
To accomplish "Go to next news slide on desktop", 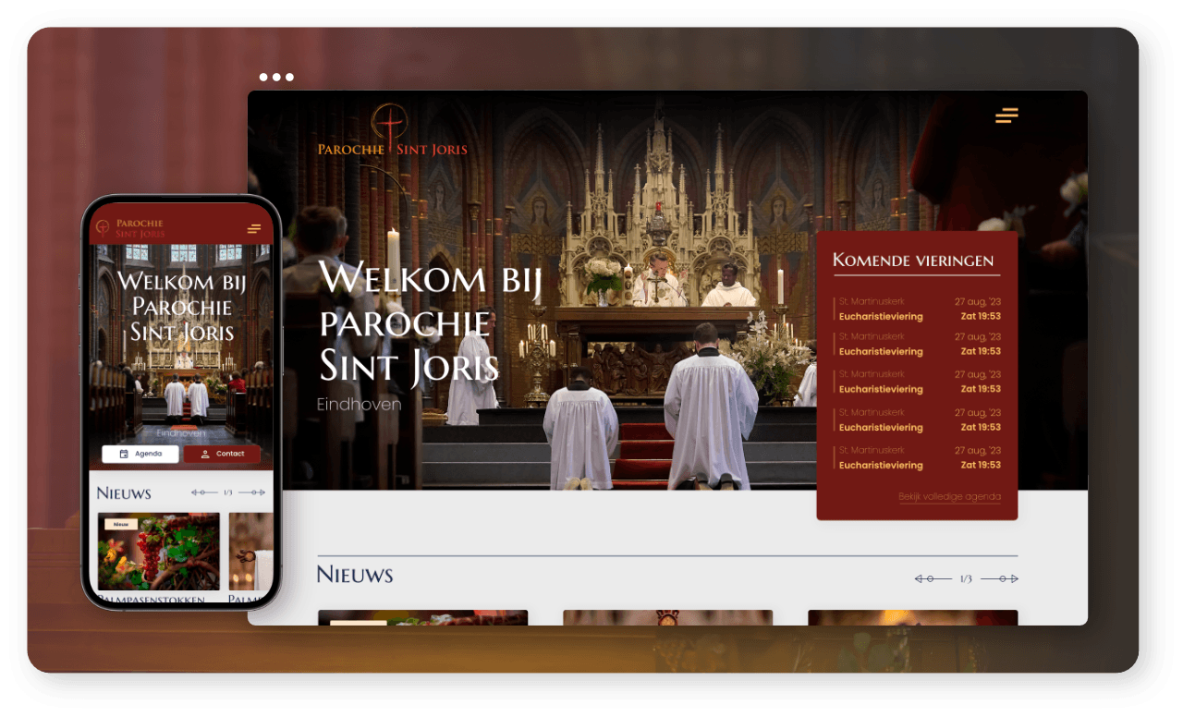I will pos(1000,578).
